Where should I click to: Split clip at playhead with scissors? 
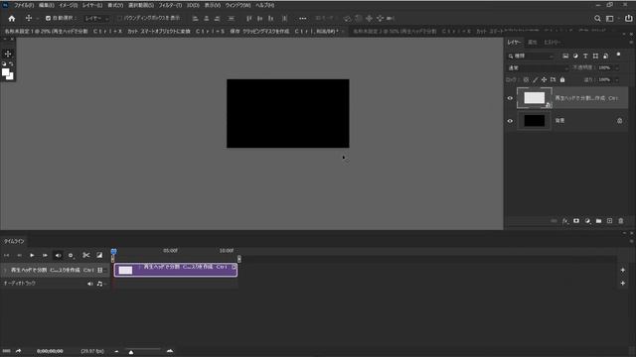(86, 255)
